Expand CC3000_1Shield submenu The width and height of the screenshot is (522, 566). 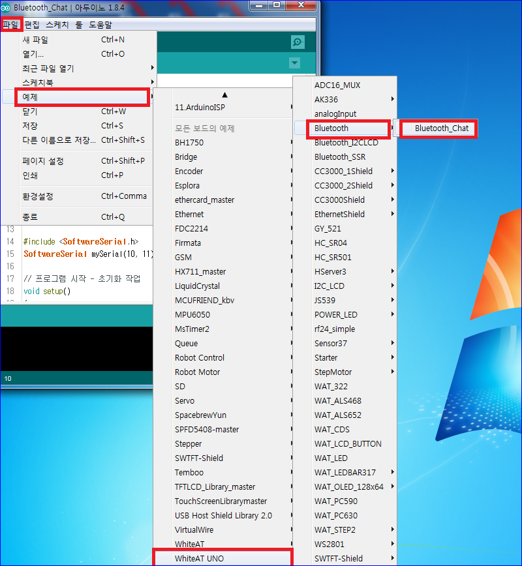[345, 171]
